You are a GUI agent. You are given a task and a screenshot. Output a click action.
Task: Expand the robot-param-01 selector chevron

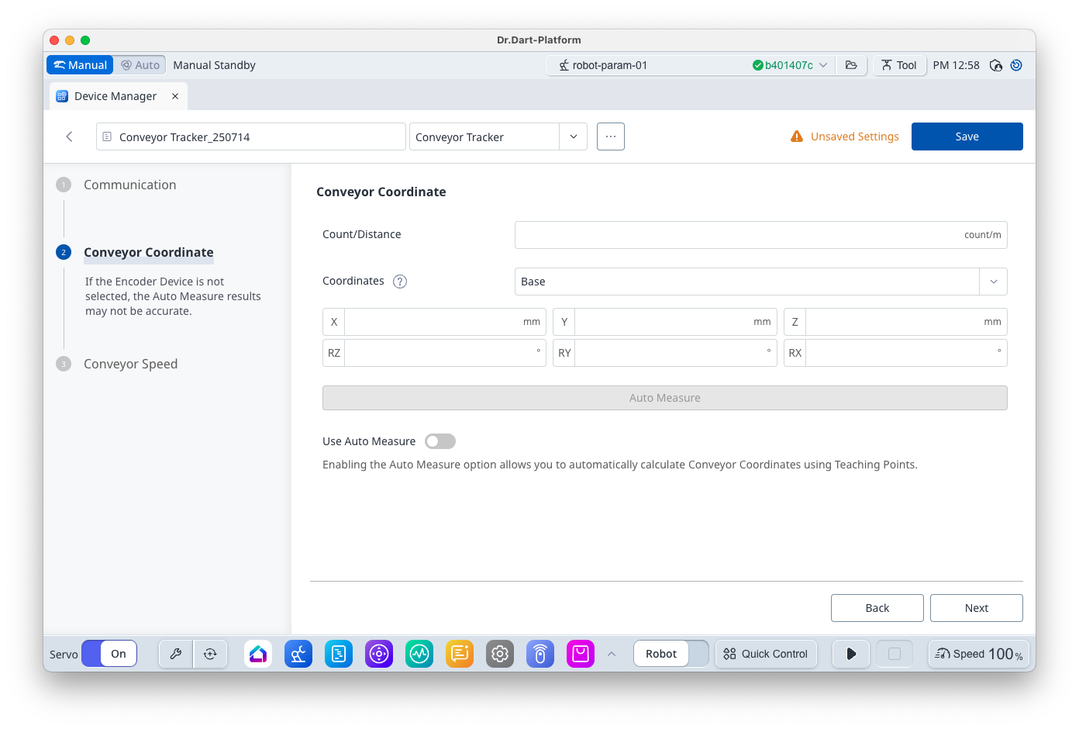point(823,65)
